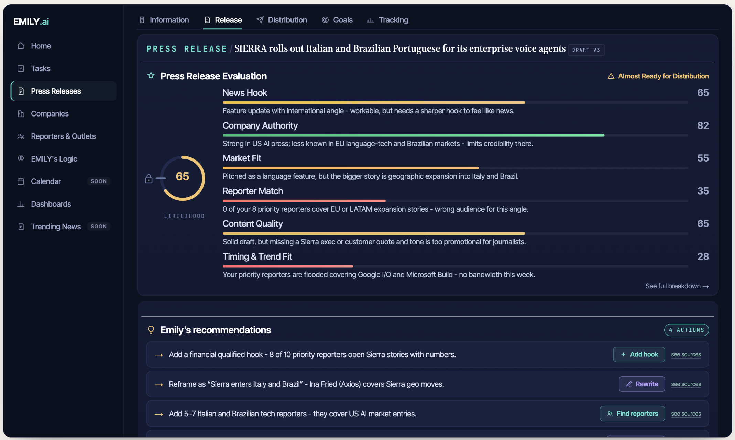Click see sources beside Rewrite button
This screenshot has height=440, width=735.
coord(686,384)
